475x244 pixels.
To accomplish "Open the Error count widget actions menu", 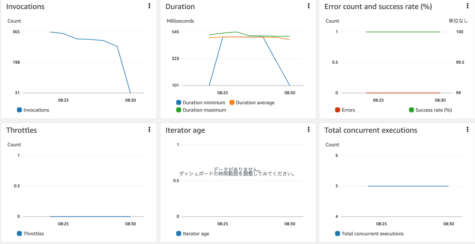I will [467, 6].
